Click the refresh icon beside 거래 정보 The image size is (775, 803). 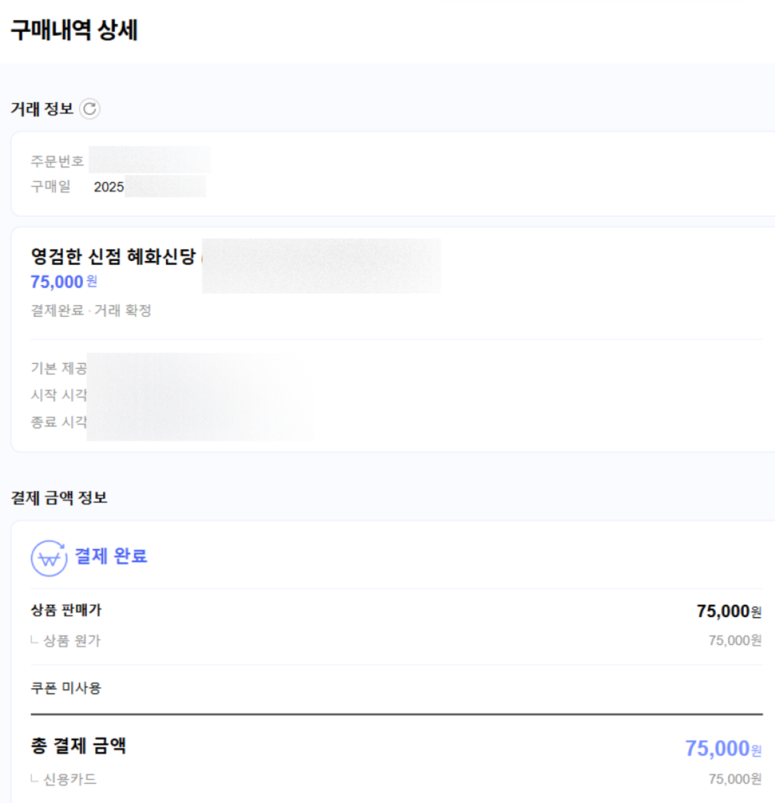pyautogui.click(x=90, y=110)
